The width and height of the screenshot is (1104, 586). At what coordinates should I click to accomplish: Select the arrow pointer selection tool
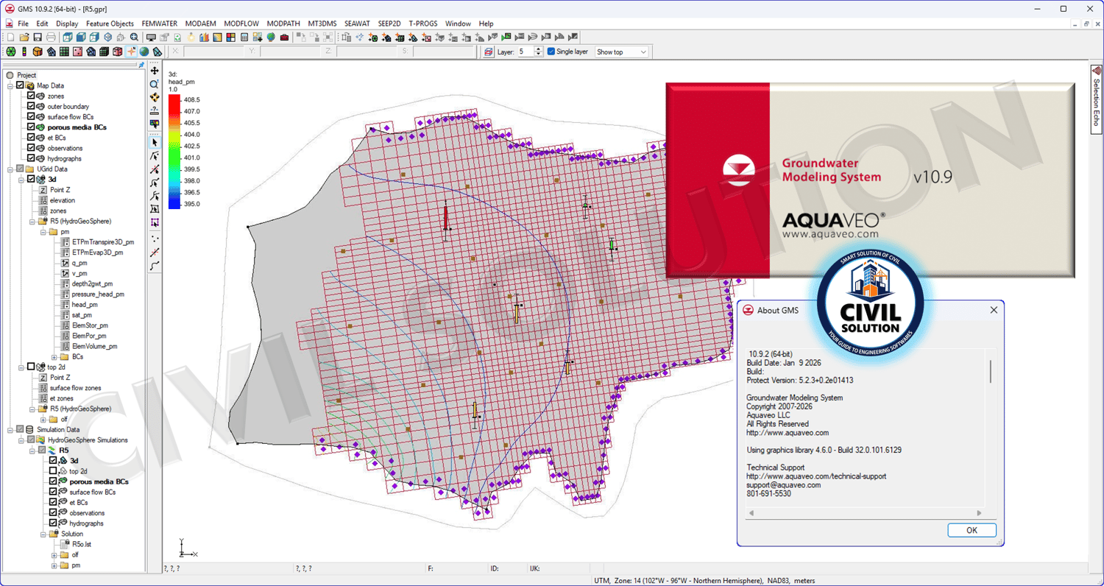point(155,142)
